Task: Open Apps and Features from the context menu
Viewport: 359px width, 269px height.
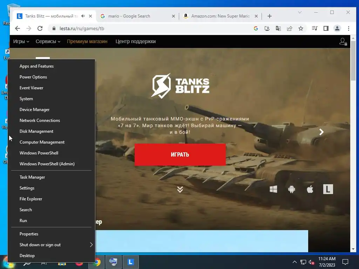Action: [x=52, y=66]
